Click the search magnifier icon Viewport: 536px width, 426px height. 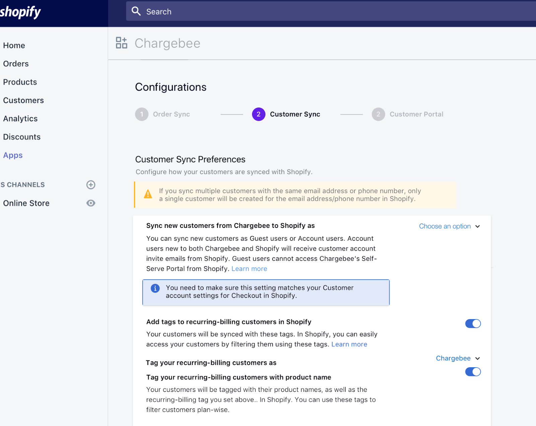point(136,11)
